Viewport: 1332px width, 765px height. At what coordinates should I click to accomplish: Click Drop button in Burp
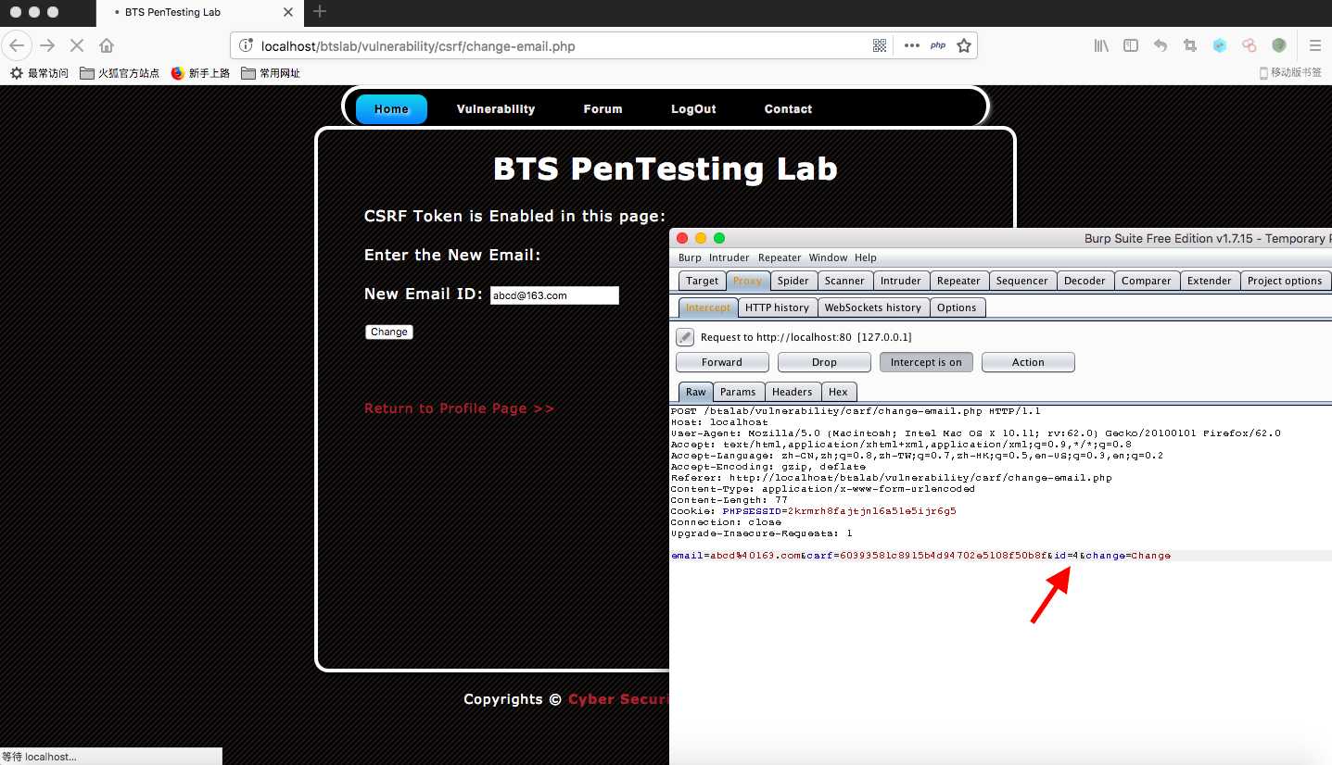coord(824,362)
